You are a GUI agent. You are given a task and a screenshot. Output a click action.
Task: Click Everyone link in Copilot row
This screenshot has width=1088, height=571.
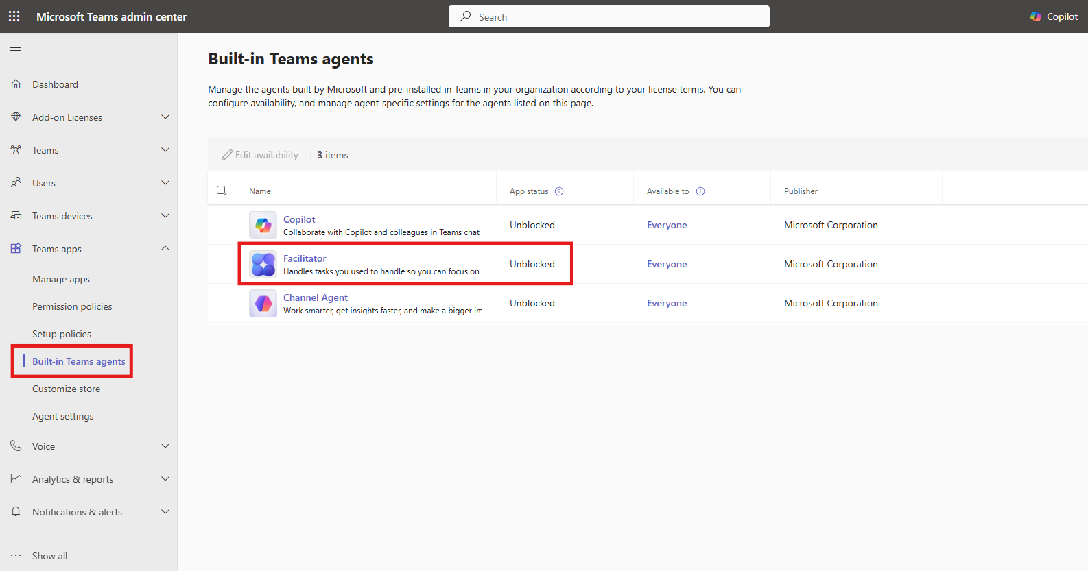click(x=667, y=225)
